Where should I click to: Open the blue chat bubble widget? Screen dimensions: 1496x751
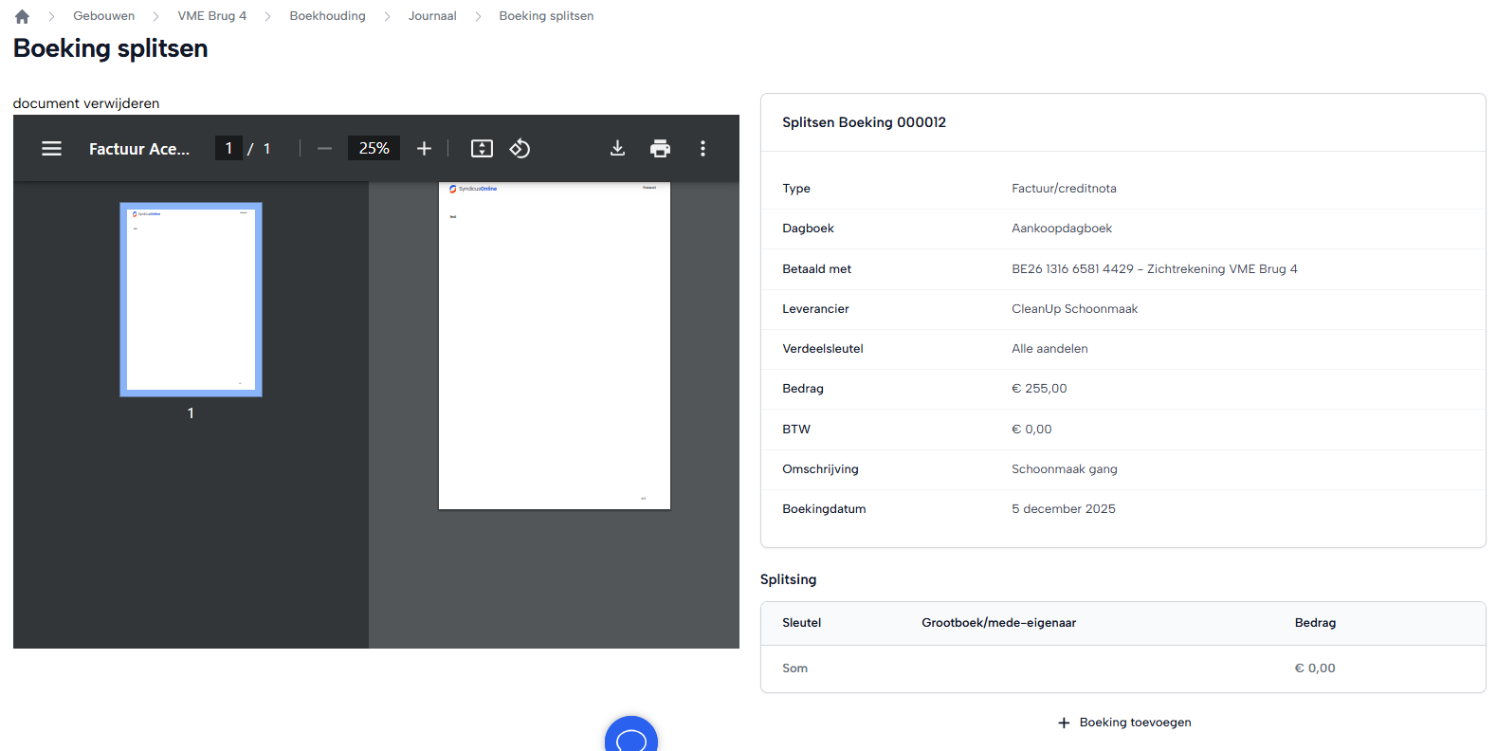pos(630,738)
